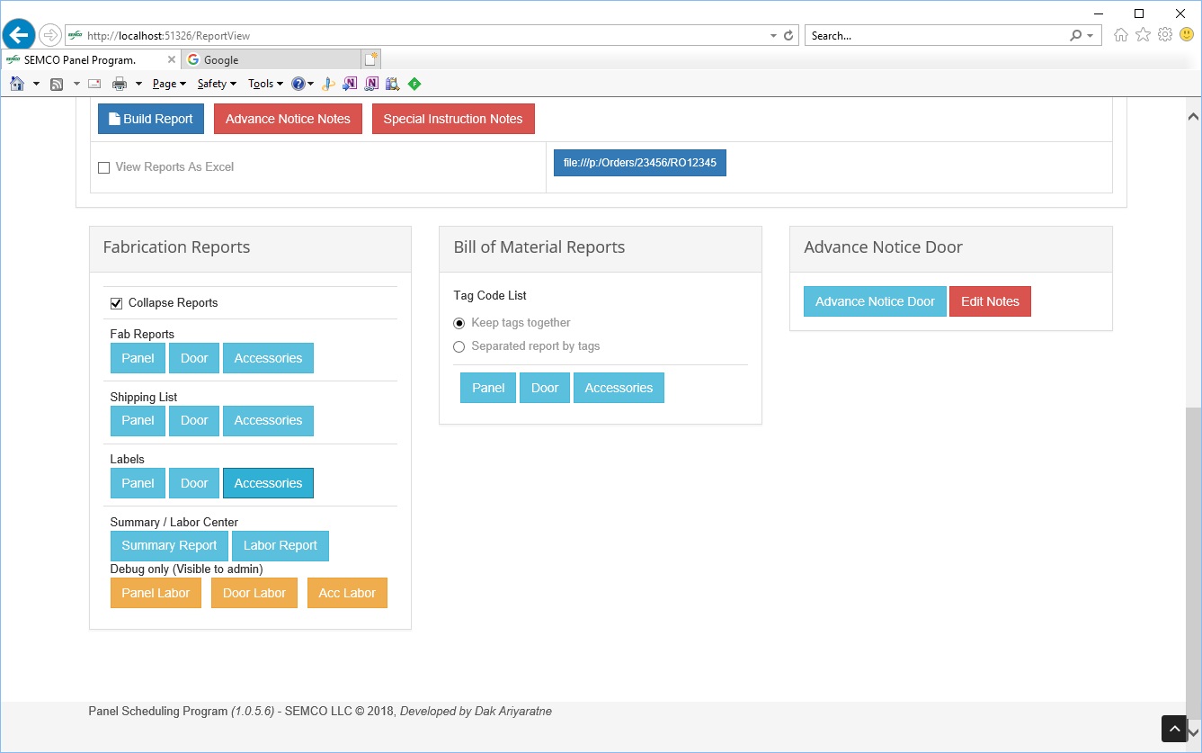This screenshot has width=1202, height=753.
Task: Open the favorites star icon
Action: pos(1143,35)
